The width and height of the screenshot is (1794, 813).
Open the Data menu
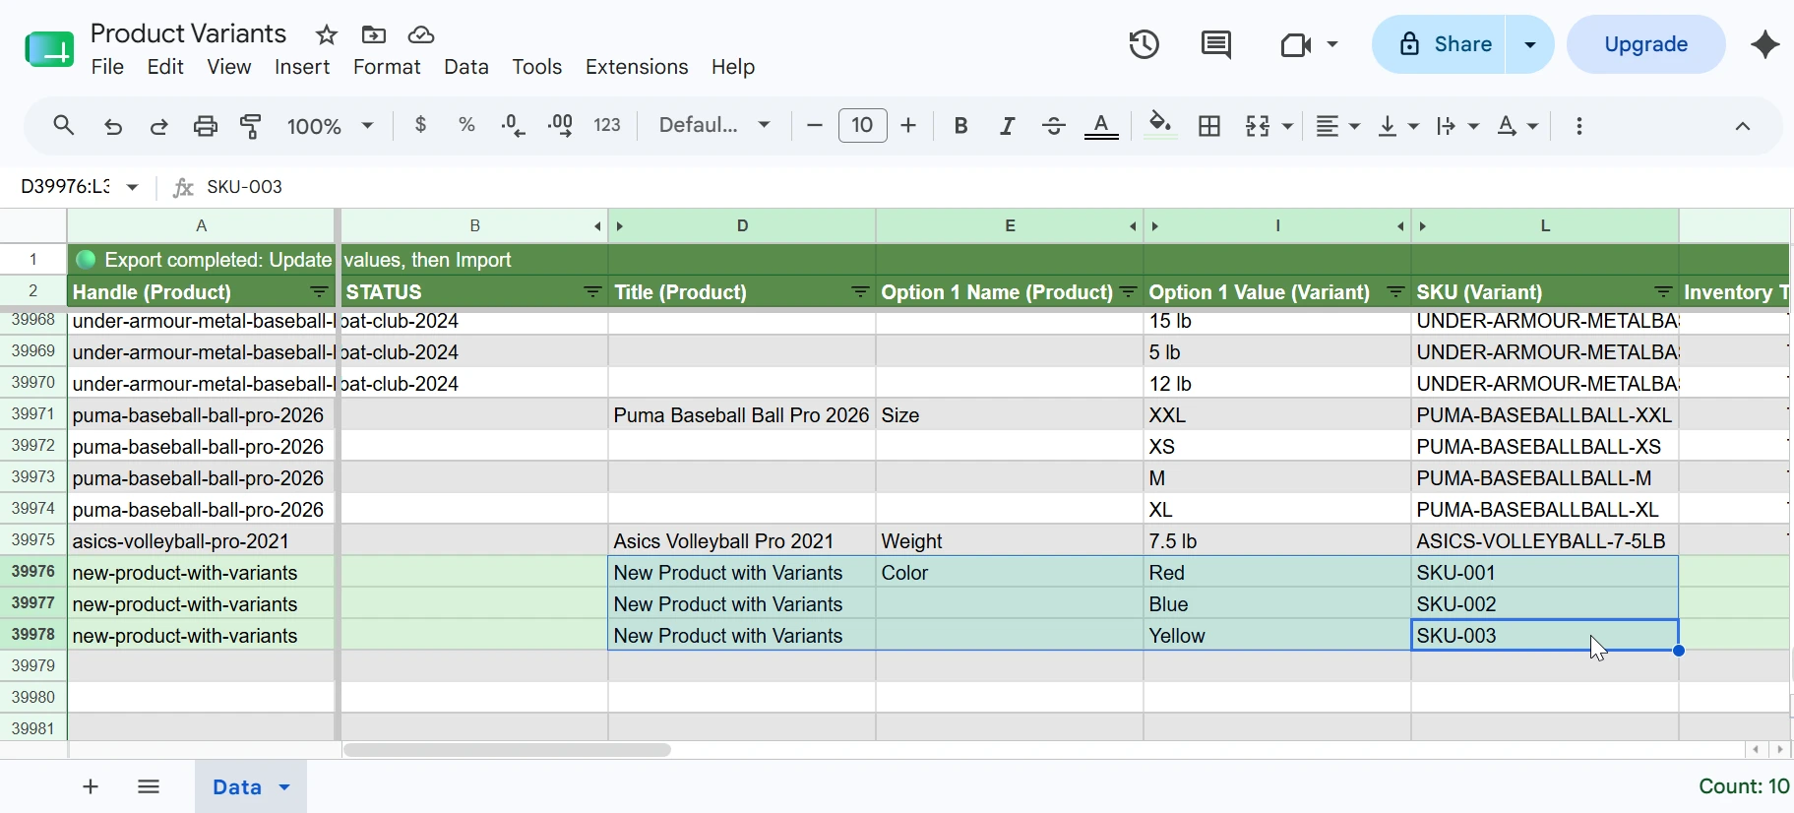click(466, 67)
